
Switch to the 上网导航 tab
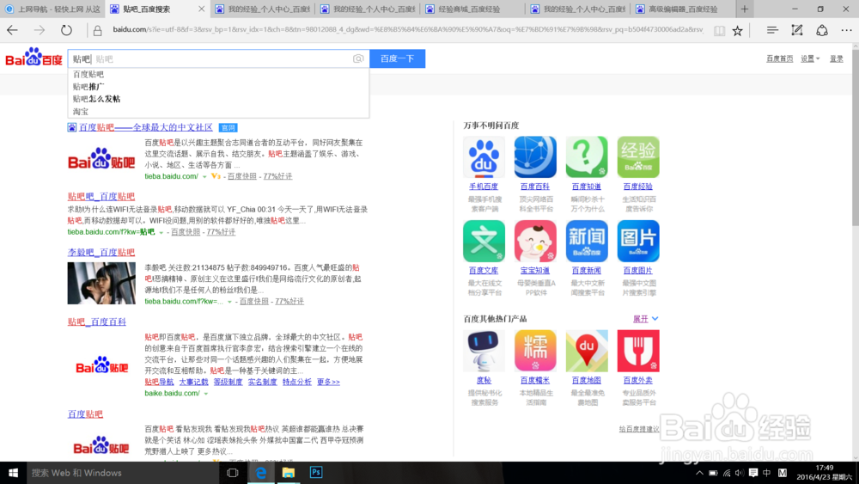52,9
